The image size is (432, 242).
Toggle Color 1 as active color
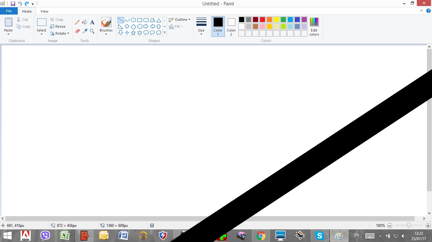[x=218, y=26]
